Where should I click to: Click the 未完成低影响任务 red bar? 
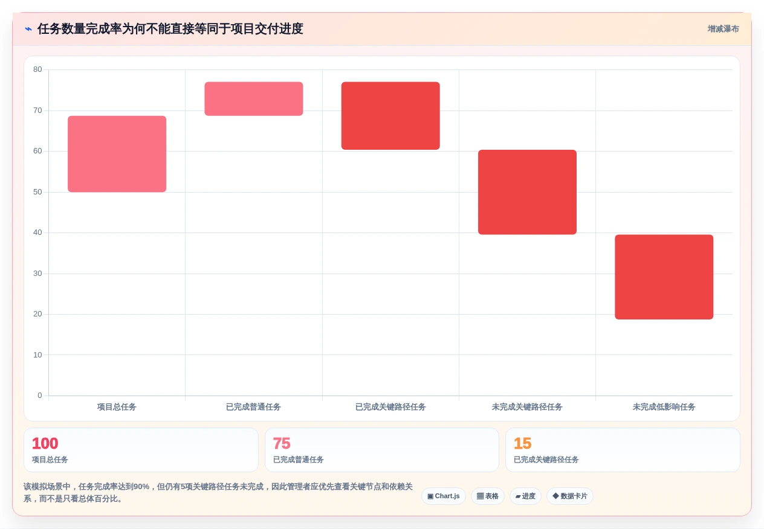tap(664, 277)
